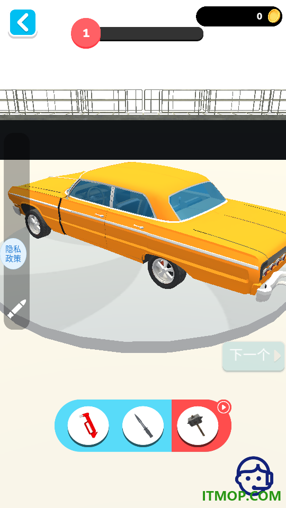Select the combat knife tool
This screenshot has height=508, width=286.
(143, 425)
